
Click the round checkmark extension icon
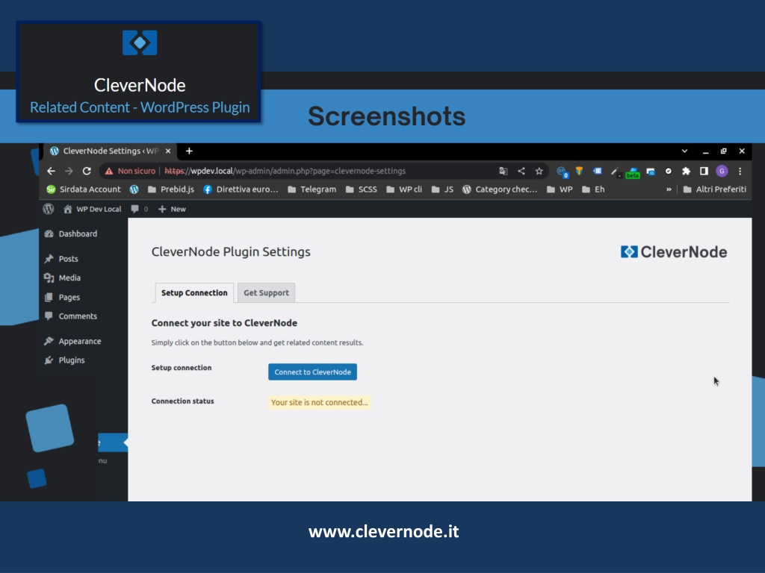(x=669, y=171)
